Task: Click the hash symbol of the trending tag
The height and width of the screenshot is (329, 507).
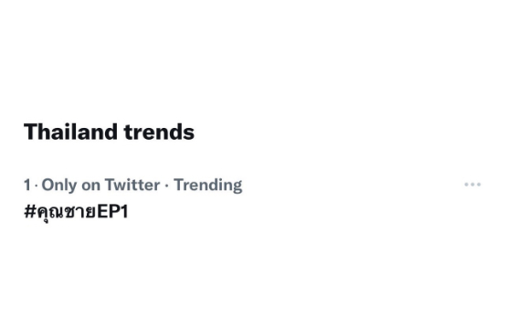Action: click(30, 212)
